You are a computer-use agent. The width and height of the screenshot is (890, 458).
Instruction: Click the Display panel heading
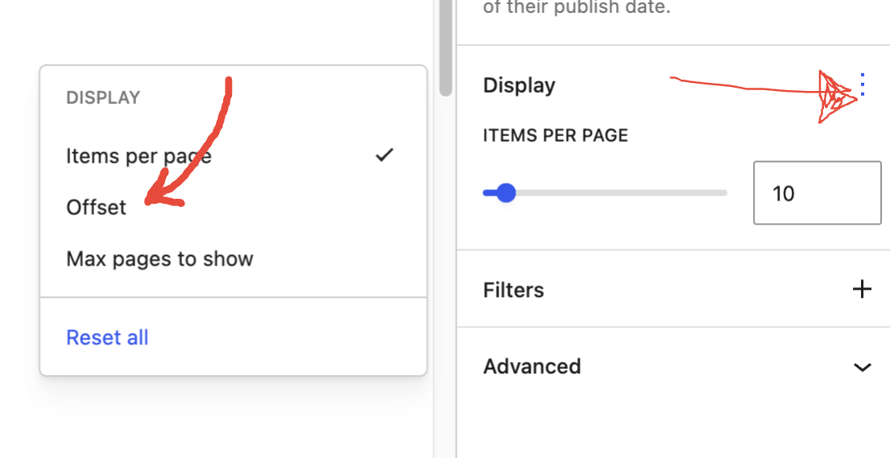pos(519,85)
